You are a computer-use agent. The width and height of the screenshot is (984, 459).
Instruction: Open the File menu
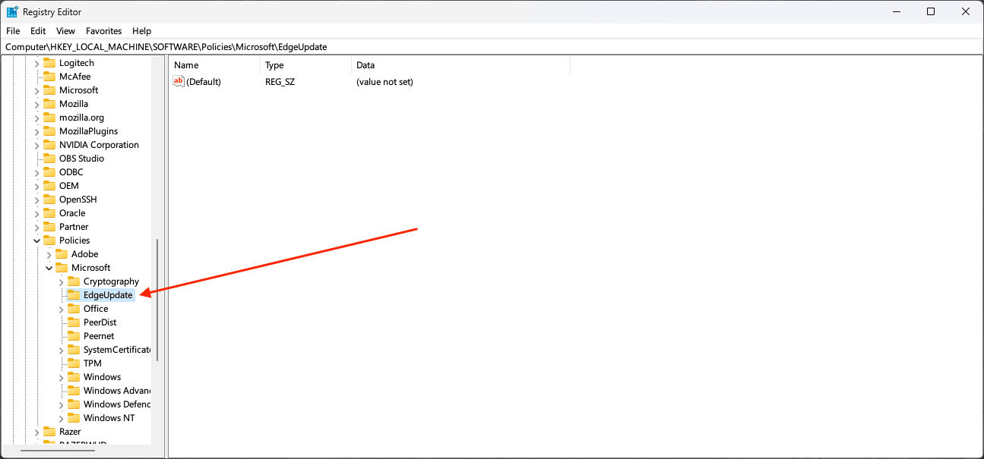click(x=13, y=31)
